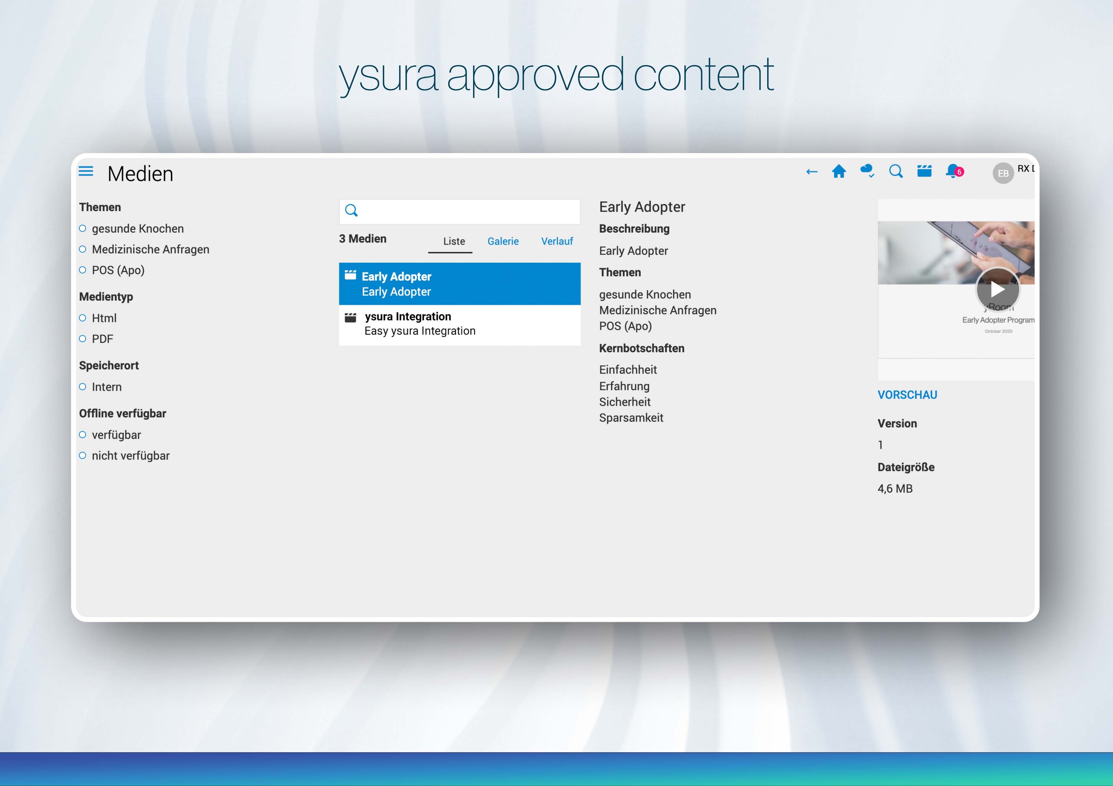Open the main navigation hamburger menu
This screenshot has width=1113, height=786.
[86, 171]
